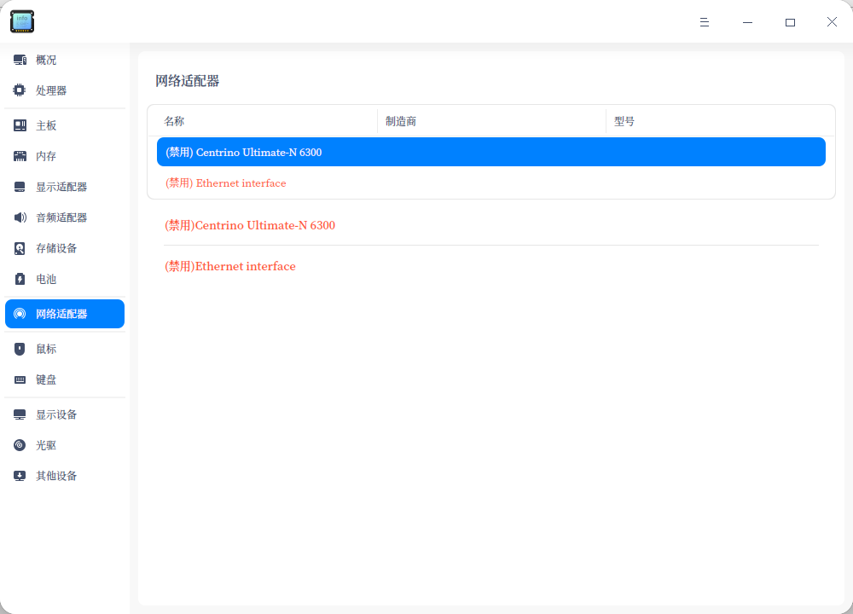Select the 鼠标 mouse icon
Screen dimensions: 853x614
(x=20, y=349)
